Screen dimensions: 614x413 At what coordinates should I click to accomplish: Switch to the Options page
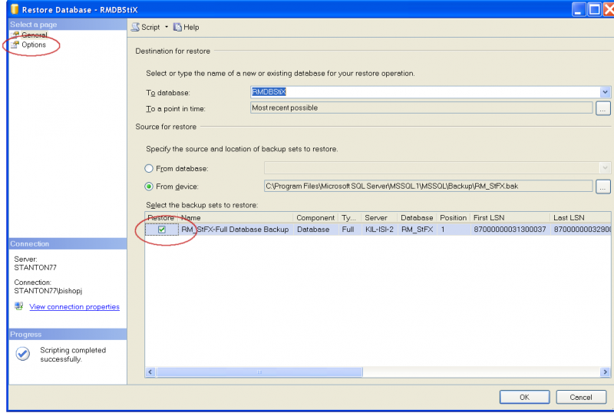[34, 45]
